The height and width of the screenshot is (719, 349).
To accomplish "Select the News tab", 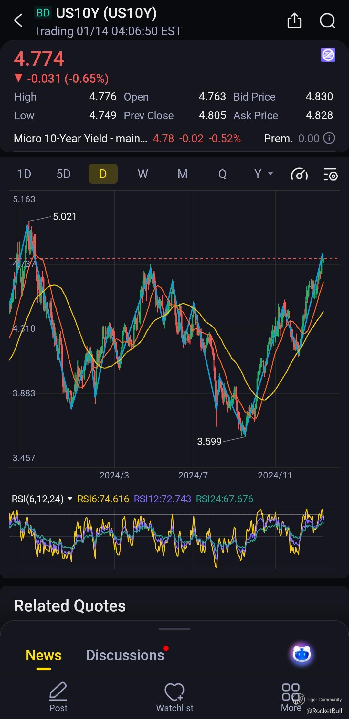I will 44,655.
